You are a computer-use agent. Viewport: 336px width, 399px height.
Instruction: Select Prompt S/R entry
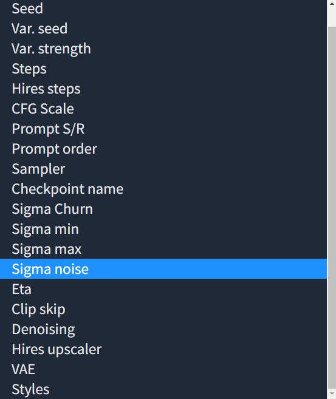(163, 129)
